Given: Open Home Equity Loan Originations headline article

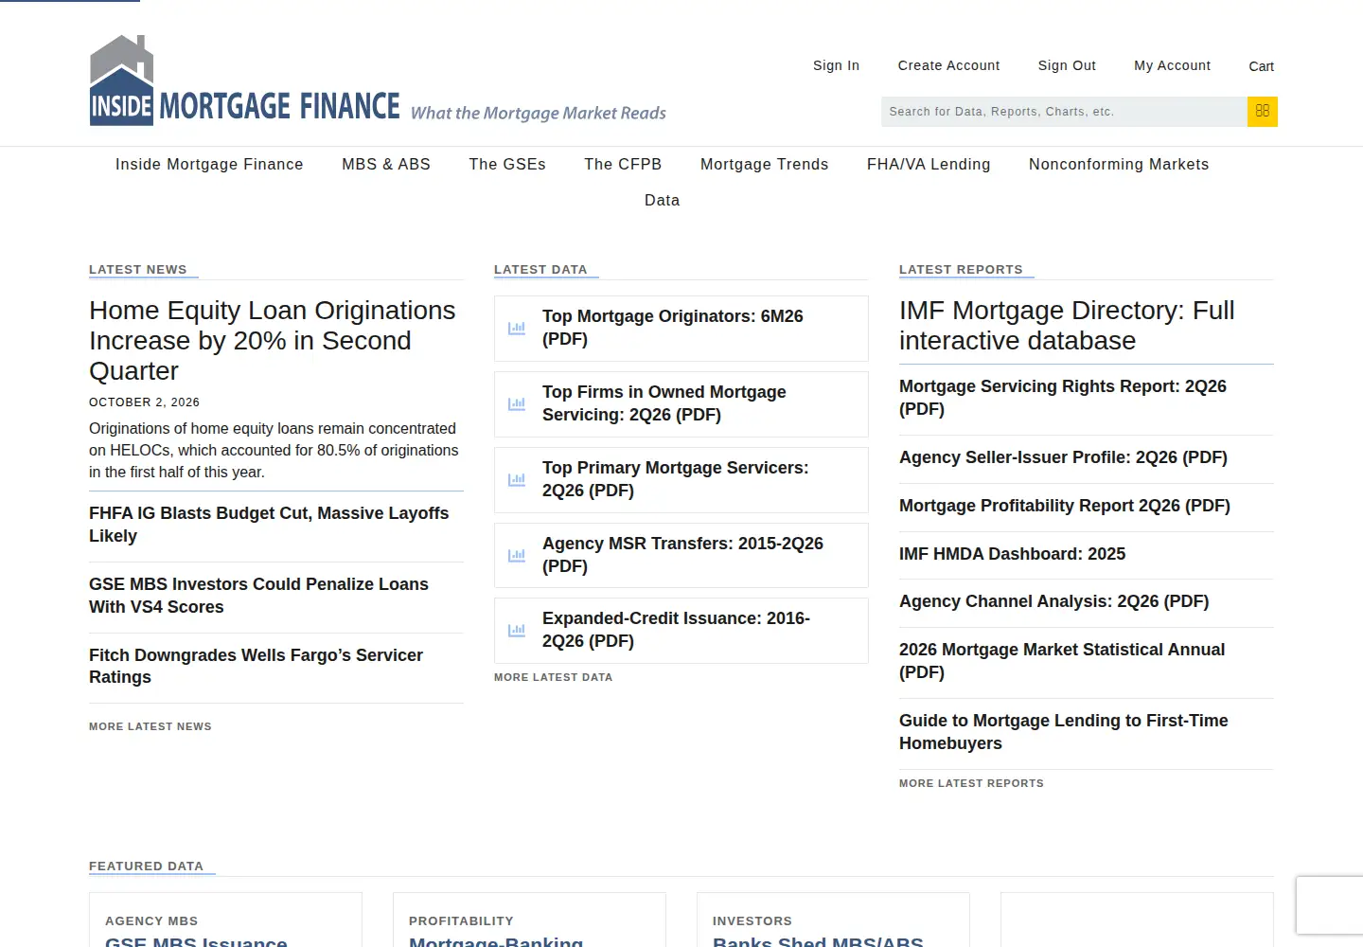Looking at the screenshot, I should (273, 341).
